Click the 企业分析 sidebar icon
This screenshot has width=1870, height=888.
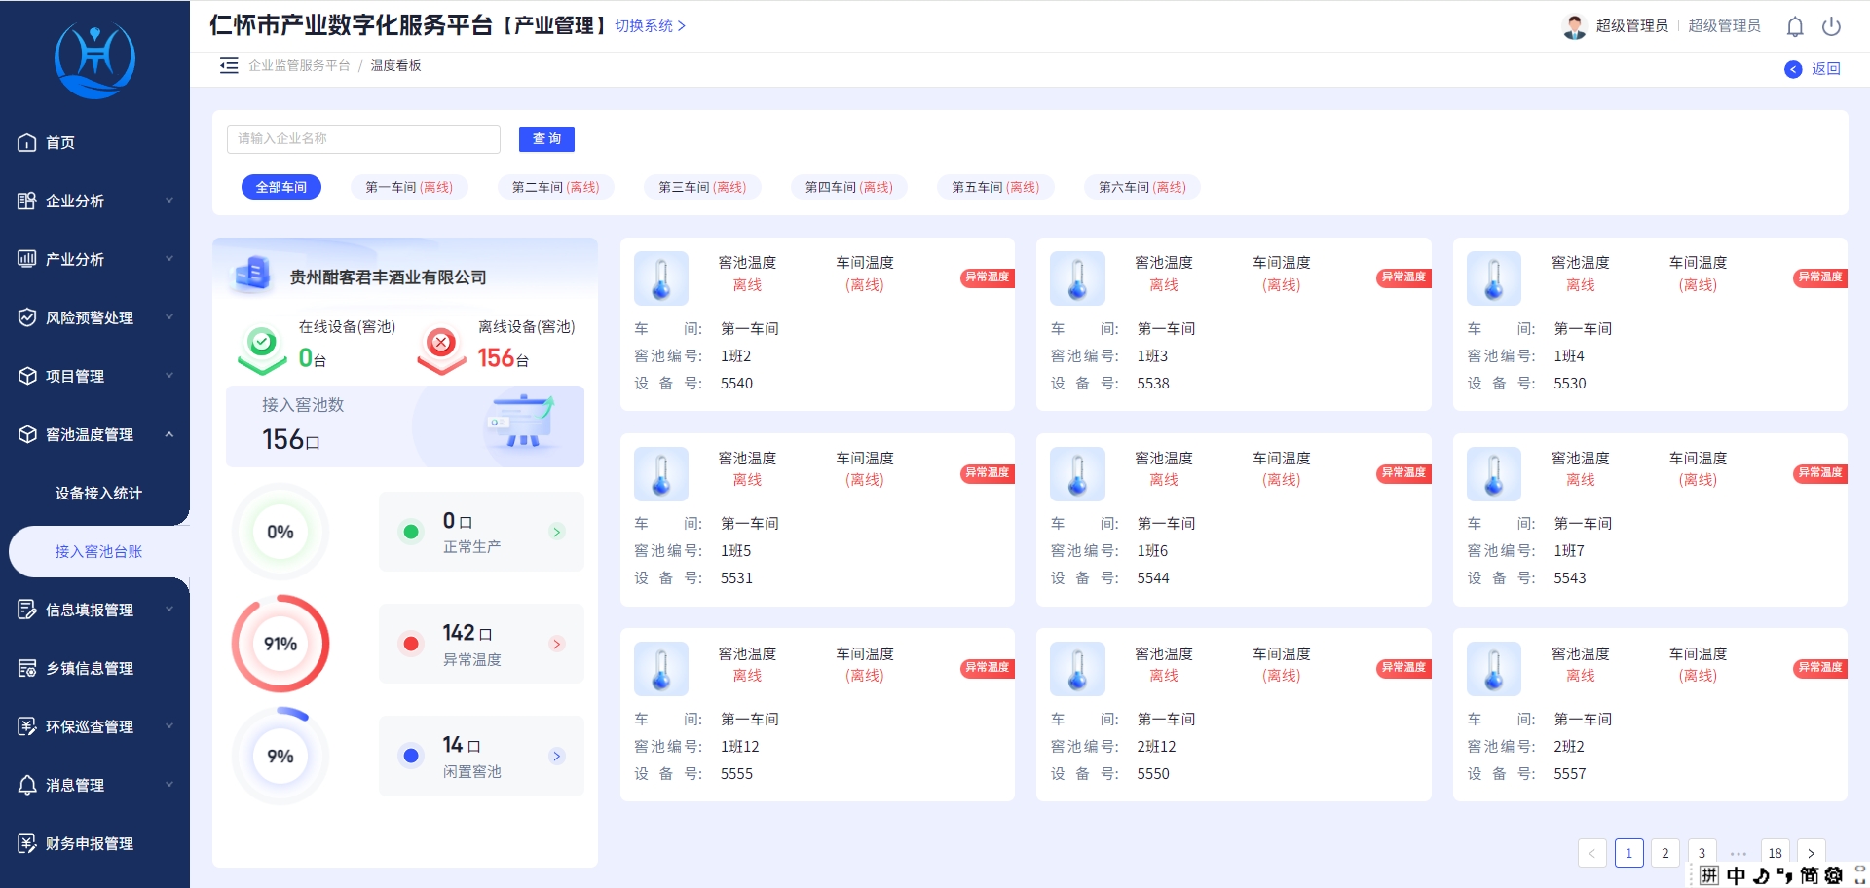pos(27,201)
